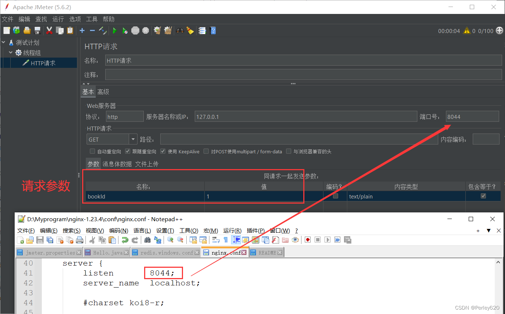This screenshot has height=314, width=505.
Task: Toggle the 使用 KeepAlive checkbox
Action: coord(163,151)
